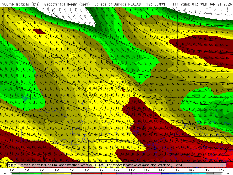The image size is (233, 175).
Task: Click the 120 knot color bar label
Action: [x=146, y=170]
